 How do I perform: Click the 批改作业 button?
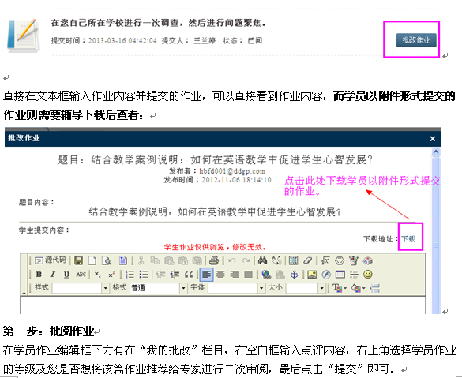416,40
